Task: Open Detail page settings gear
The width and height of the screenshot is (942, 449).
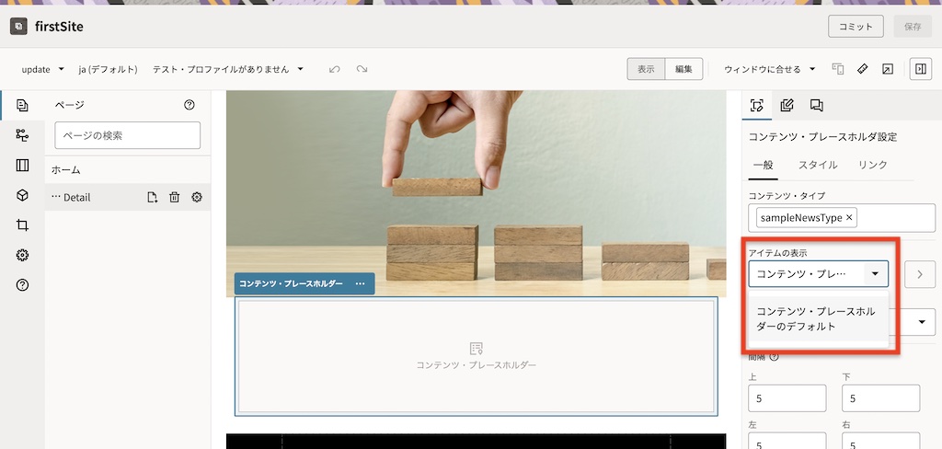Action: pyautogui.click(x=197, y=197)
